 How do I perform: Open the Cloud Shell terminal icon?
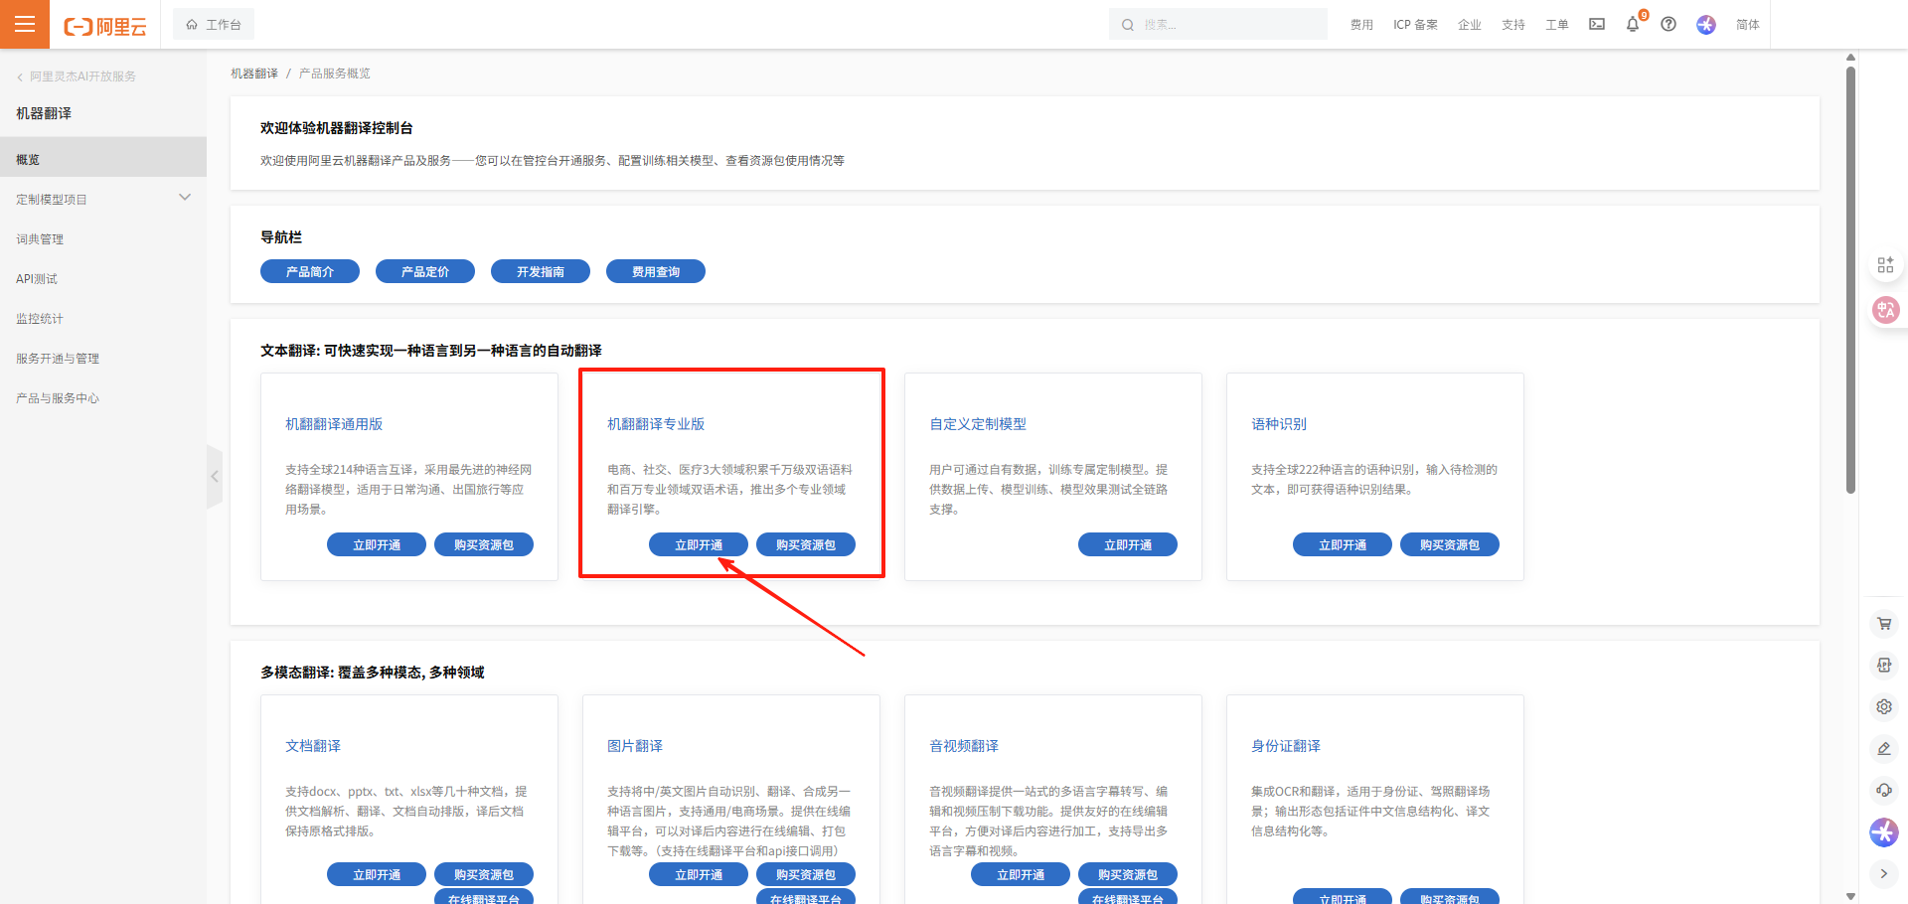[1597, 25]
